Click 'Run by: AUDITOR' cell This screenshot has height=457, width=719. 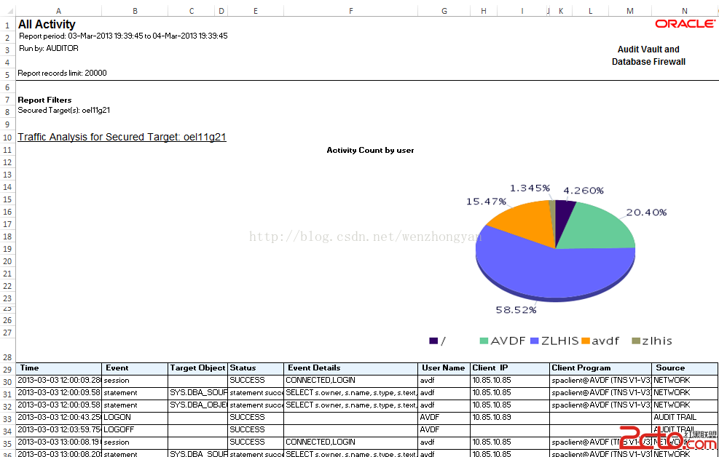[49, 48]
